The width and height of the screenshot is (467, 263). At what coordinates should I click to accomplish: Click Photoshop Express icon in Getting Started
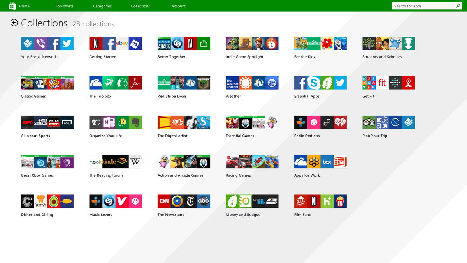(135, 44)
